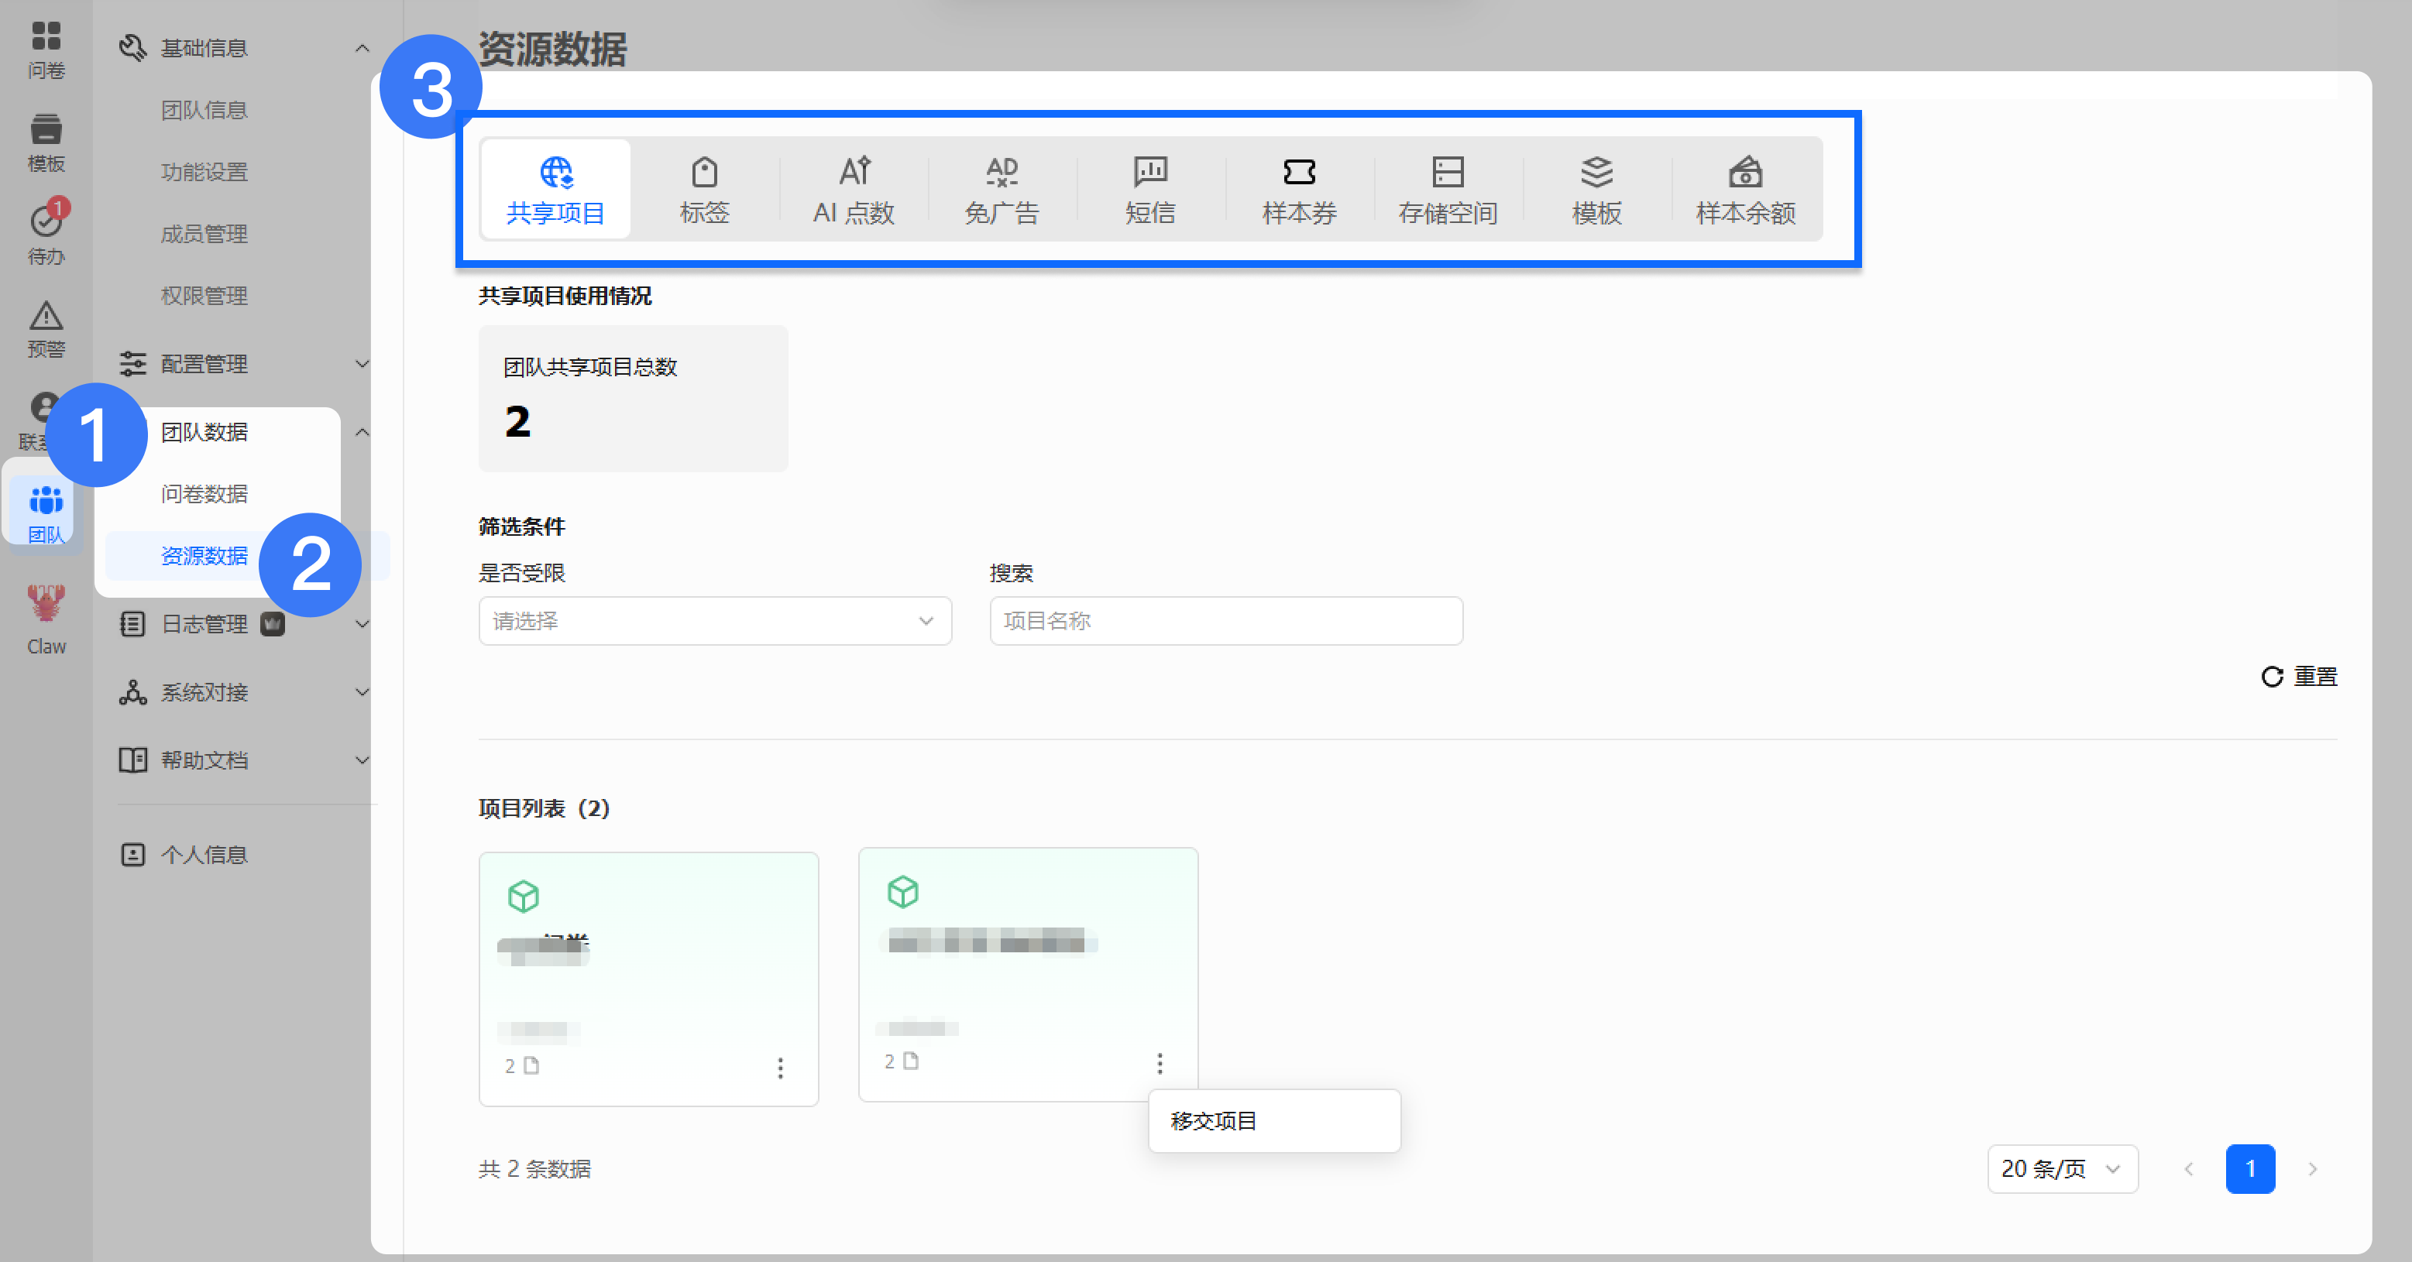
Task: Open 成员管理 in the sidebar
Action: (x=204, y=233)
